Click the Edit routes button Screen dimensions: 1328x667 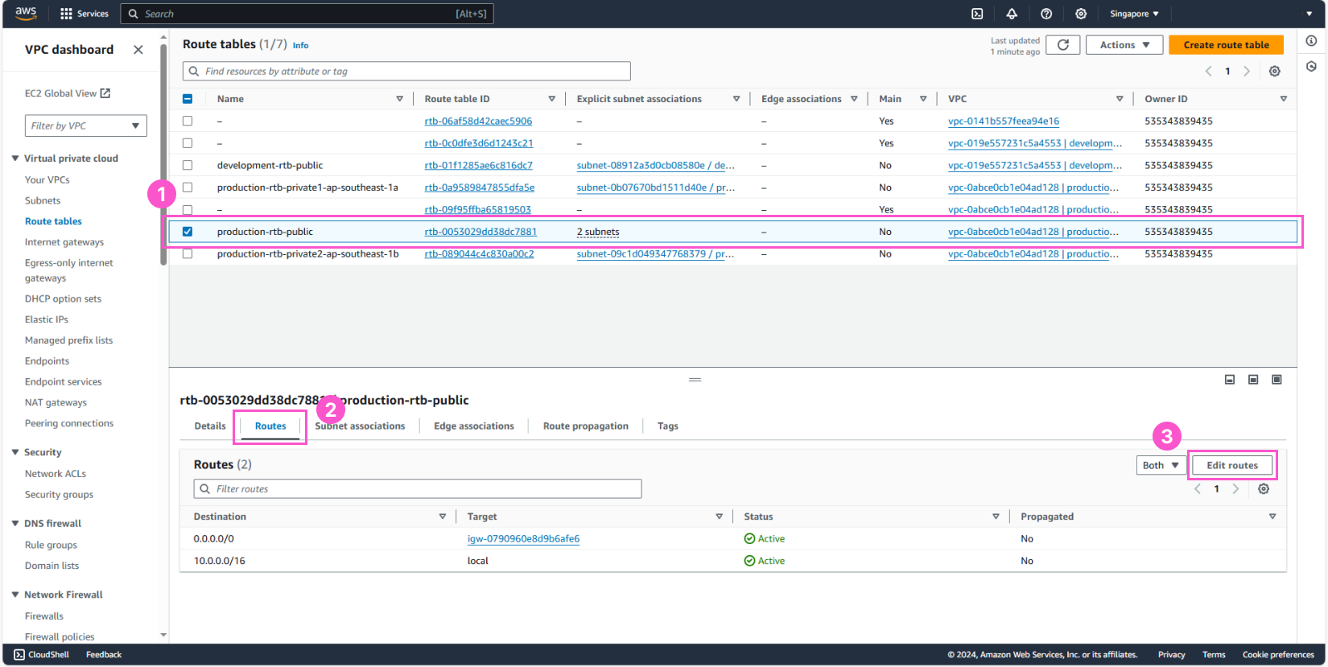pyautogui.click(x=1231, y=465)
